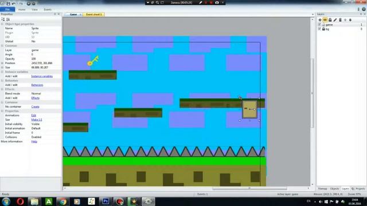Collapse the Instance variables section
The image size is (367, 206).
click(x=2, y=72)
